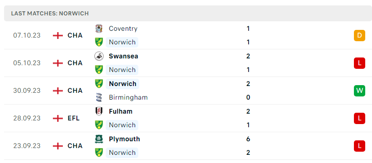Open the highlighted Norwich name in 30.09.23 match
Viewport: 372px width, 163px height.
pyautogui.click(x=122, y=84)
